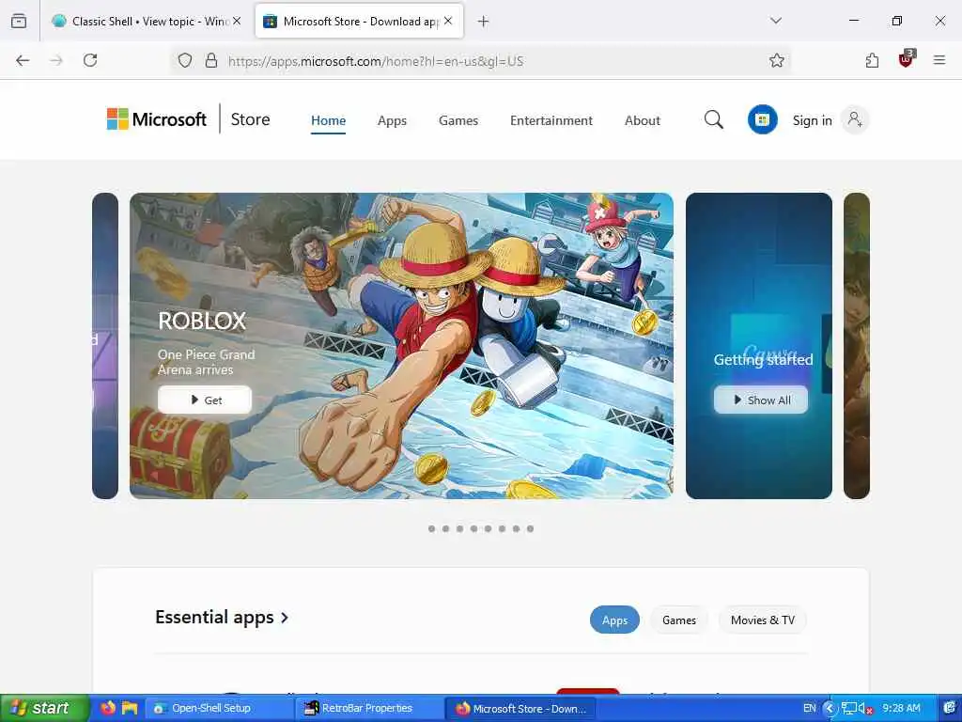Screen dimensions: 962x722
Task: Click the 9:28 AM clock
Action: click(x=901, y=708)
